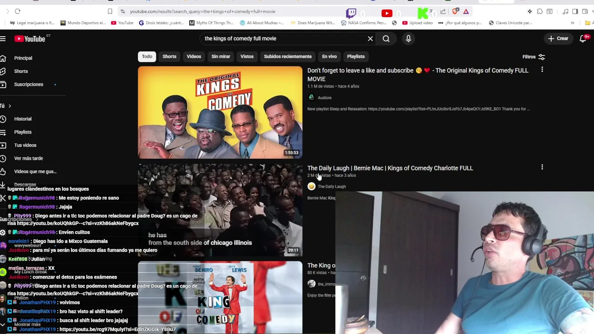Select the Vistos filter chip
Screen dimensions: 594x334
[247, 57]
